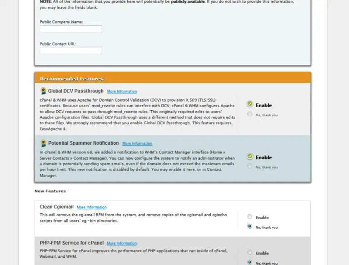Click the Potential Spammer Notification badge icon
Viewport: 349px width, 265px height.
(x=44, y=143)
